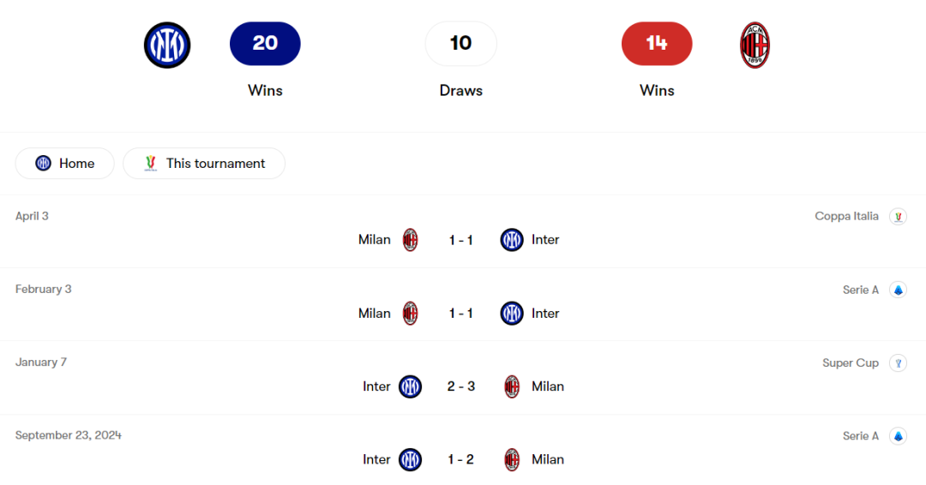Click the Serie A icon for September 23
Screen dimensions: 926x485
tap(898, 436)
